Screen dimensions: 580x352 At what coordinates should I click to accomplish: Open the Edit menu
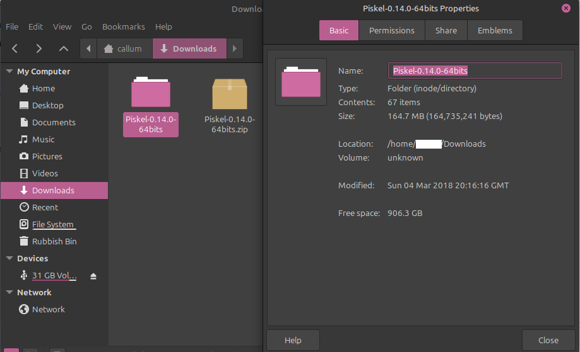click(35, 26)
